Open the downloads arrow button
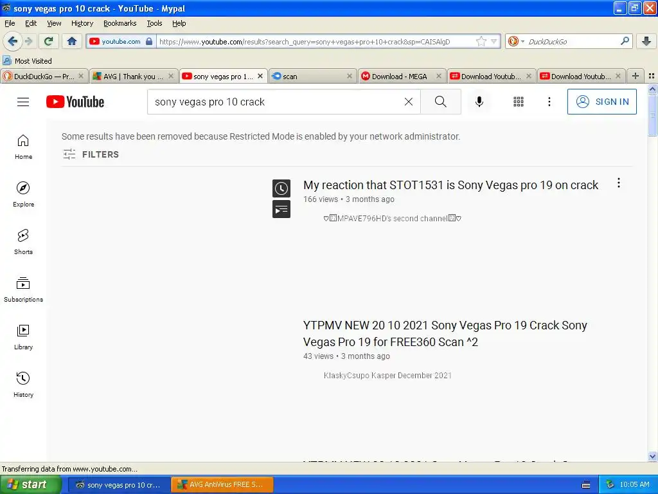Image resolution: width=658 pixels, height=494 pixels. click(x=646, y=41)
